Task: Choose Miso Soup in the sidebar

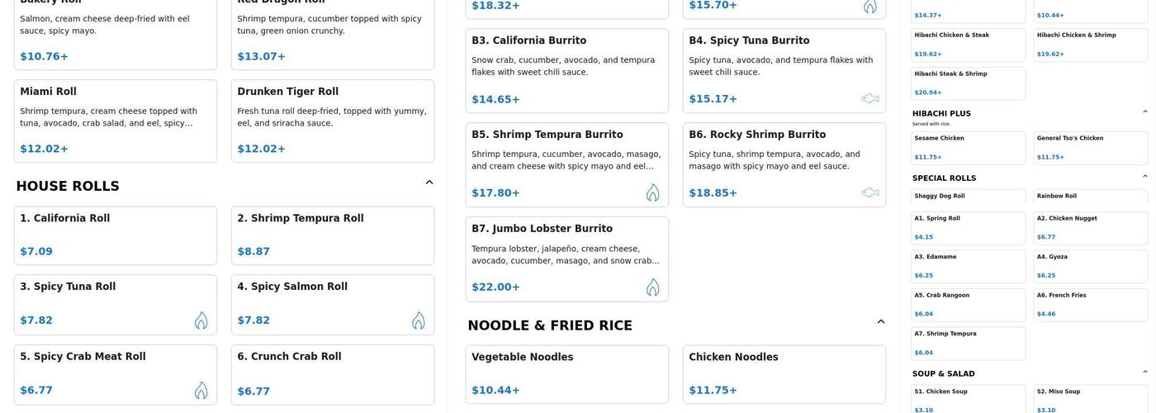Action: [x=1090, y=399]
